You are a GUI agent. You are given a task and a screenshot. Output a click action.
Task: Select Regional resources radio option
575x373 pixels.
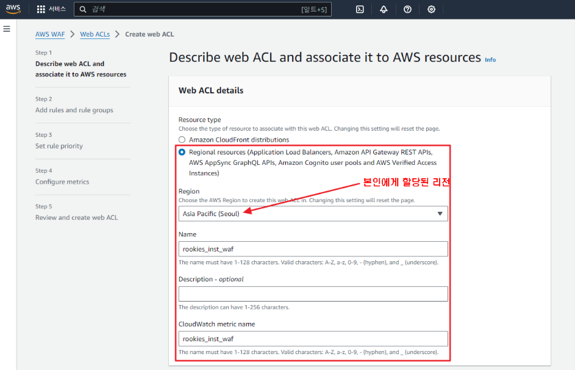pos(182,152)
